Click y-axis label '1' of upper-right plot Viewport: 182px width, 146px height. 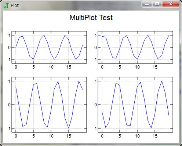click(96, 36)
